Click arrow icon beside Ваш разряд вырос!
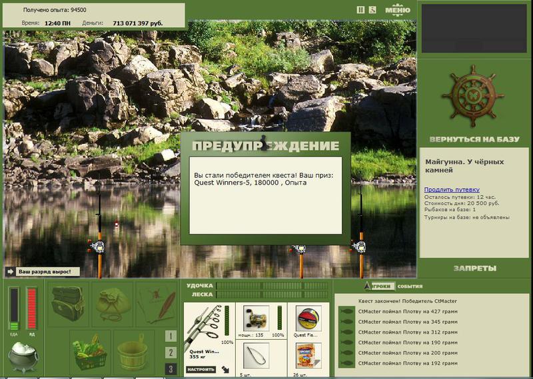The height and width of the screenshot is (379, 533). [10, 272]
